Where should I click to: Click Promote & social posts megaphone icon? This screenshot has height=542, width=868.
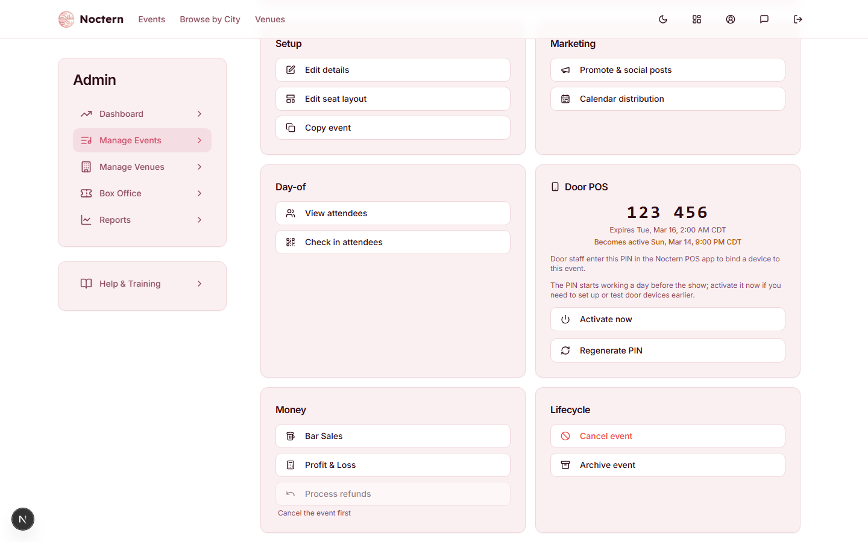(x=565, y=70)
